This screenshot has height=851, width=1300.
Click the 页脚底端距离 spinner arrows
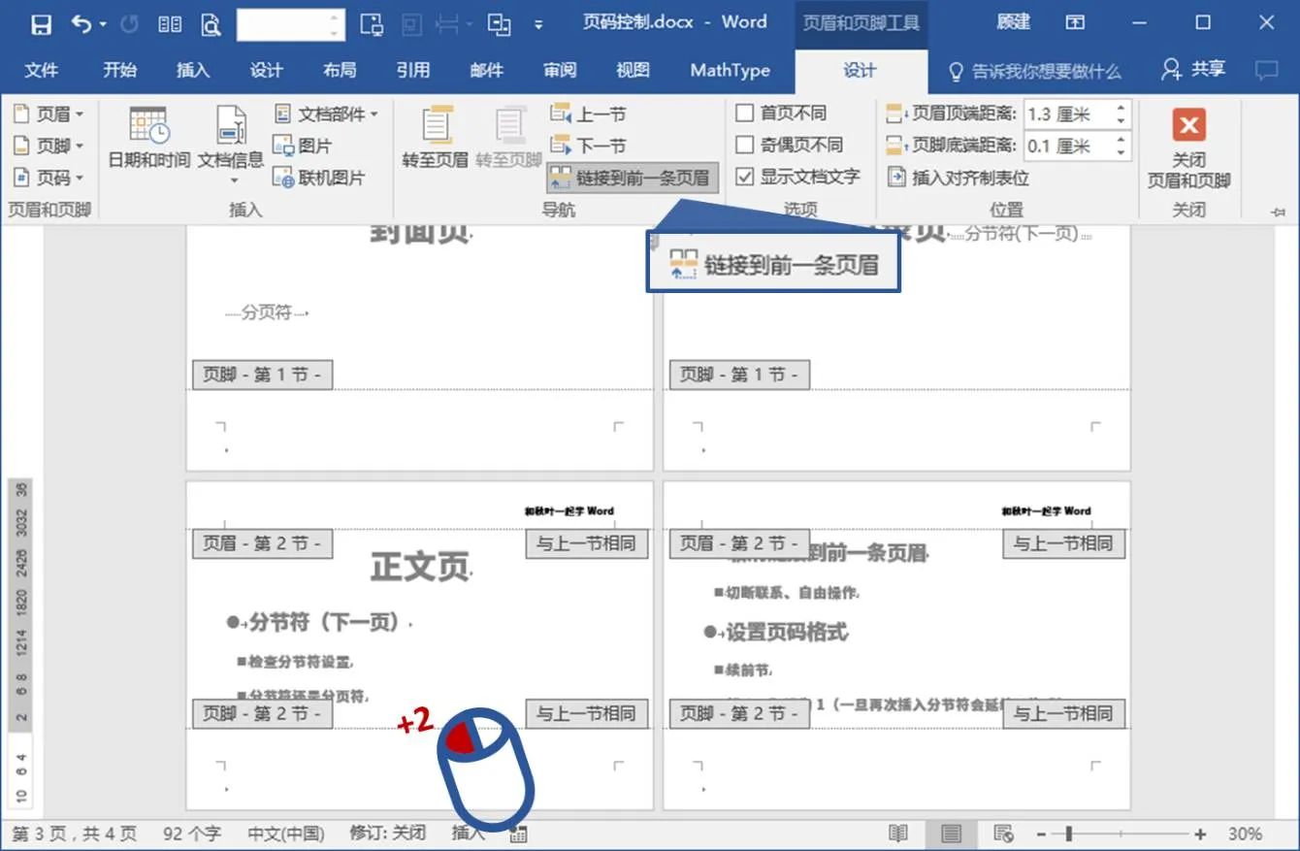1121,146
